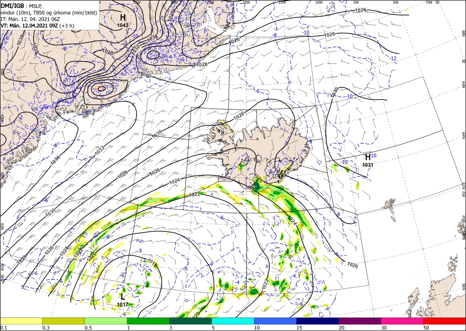
Task: Select the light green 0.5–1 legend swatch
Action: (106, 321)
